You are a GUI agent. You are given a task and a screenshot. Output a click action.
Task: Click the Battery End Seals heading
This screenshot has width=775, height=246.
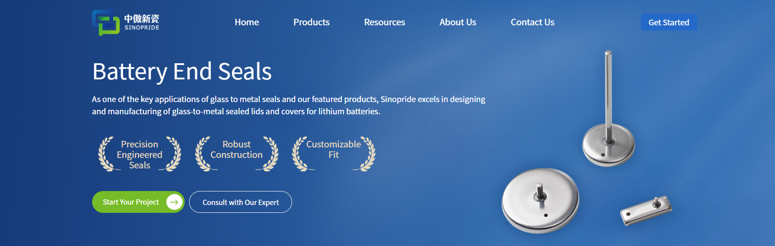point(182,72)
